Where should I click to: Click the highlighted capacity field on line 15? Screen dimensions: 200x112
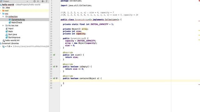81,34
